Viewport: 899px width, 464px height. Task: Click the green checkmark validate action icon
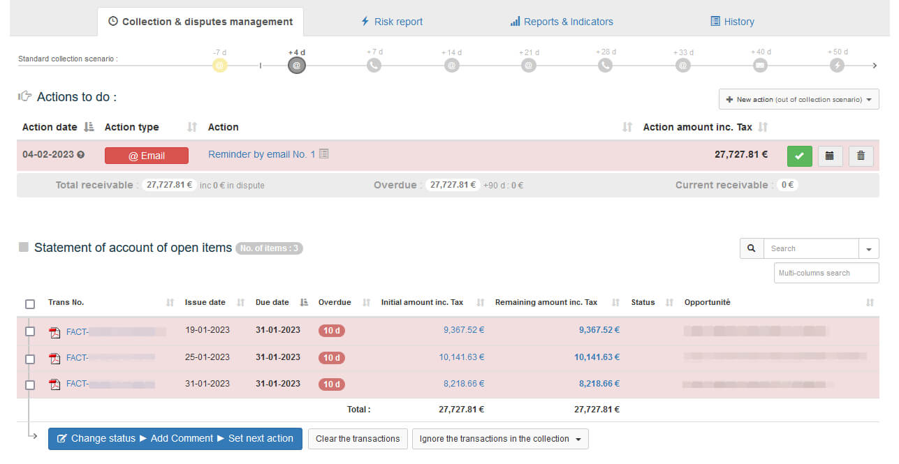pos(799,156)
